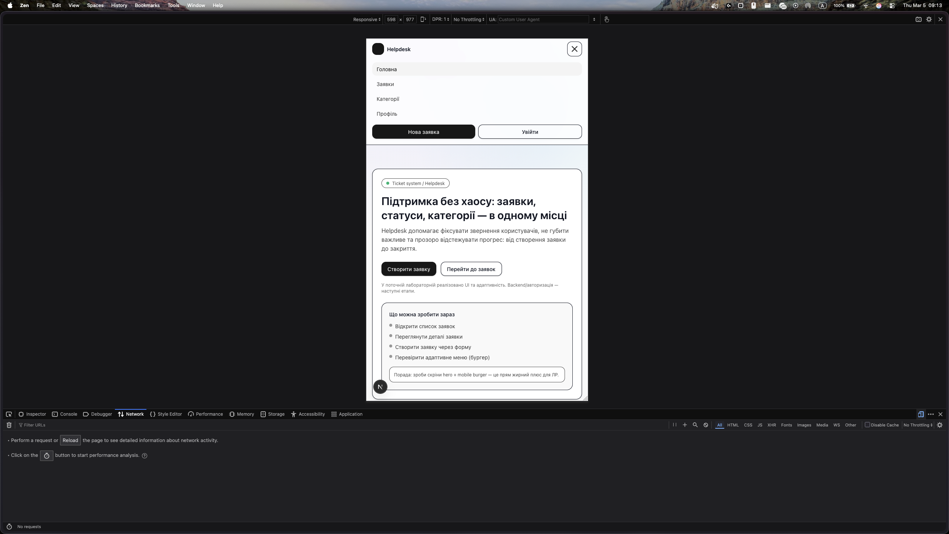The image size is (949, 534).
Task: Open macOS Control Center icon
Action: [892, 6]
